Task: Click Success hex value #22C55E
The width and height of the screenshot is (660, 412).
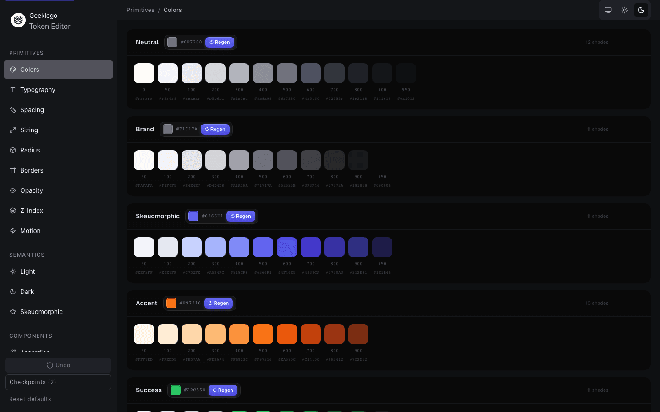Action: pos(194,390)
